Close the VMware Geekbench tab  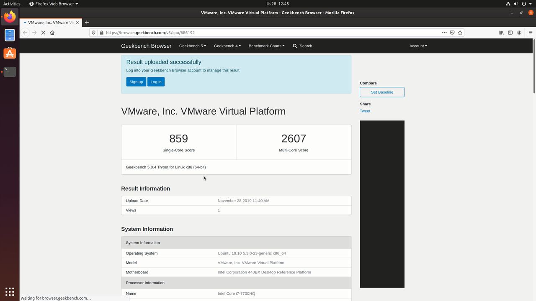(77, 23)
